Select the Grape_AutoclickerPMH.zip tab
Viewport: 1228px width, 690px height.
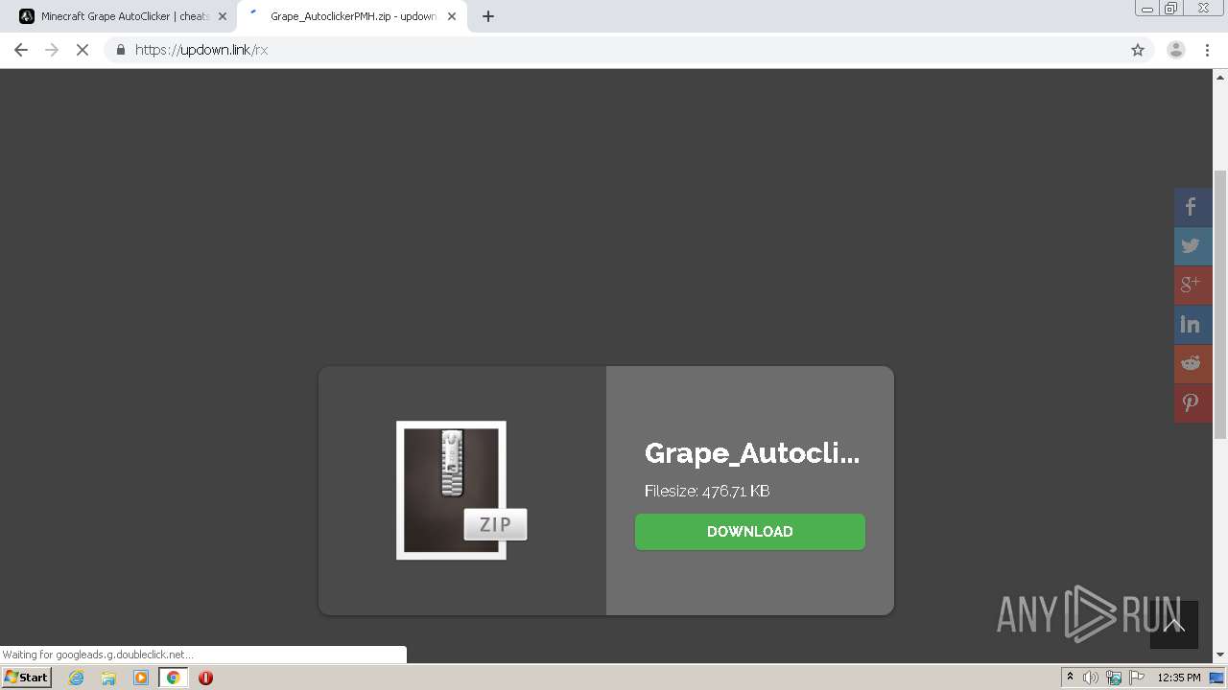click(351, 16)
